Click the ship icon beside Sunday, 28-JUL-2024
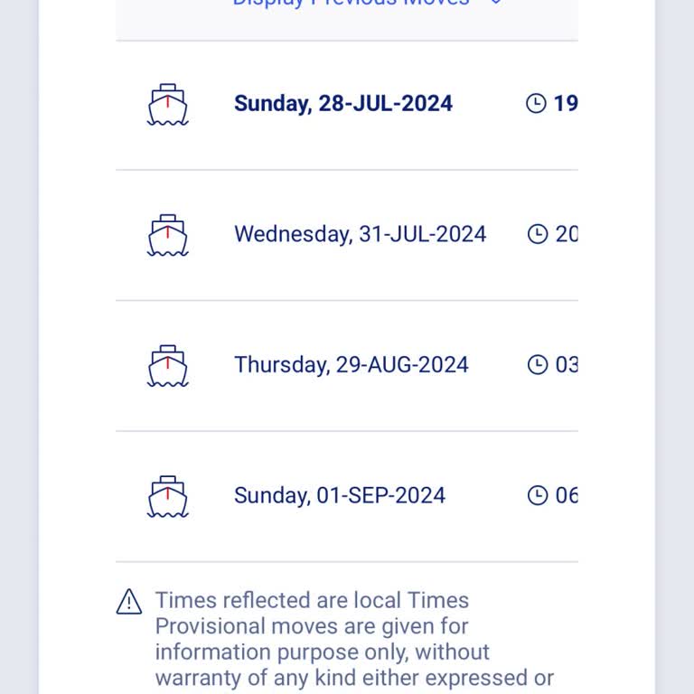Viewport: 694px width, 694px height. point(167,105)
